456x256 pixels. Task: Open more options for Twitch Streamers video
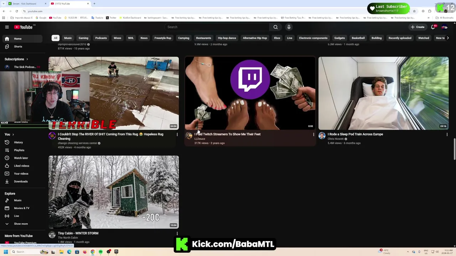[x=313, y=134]
